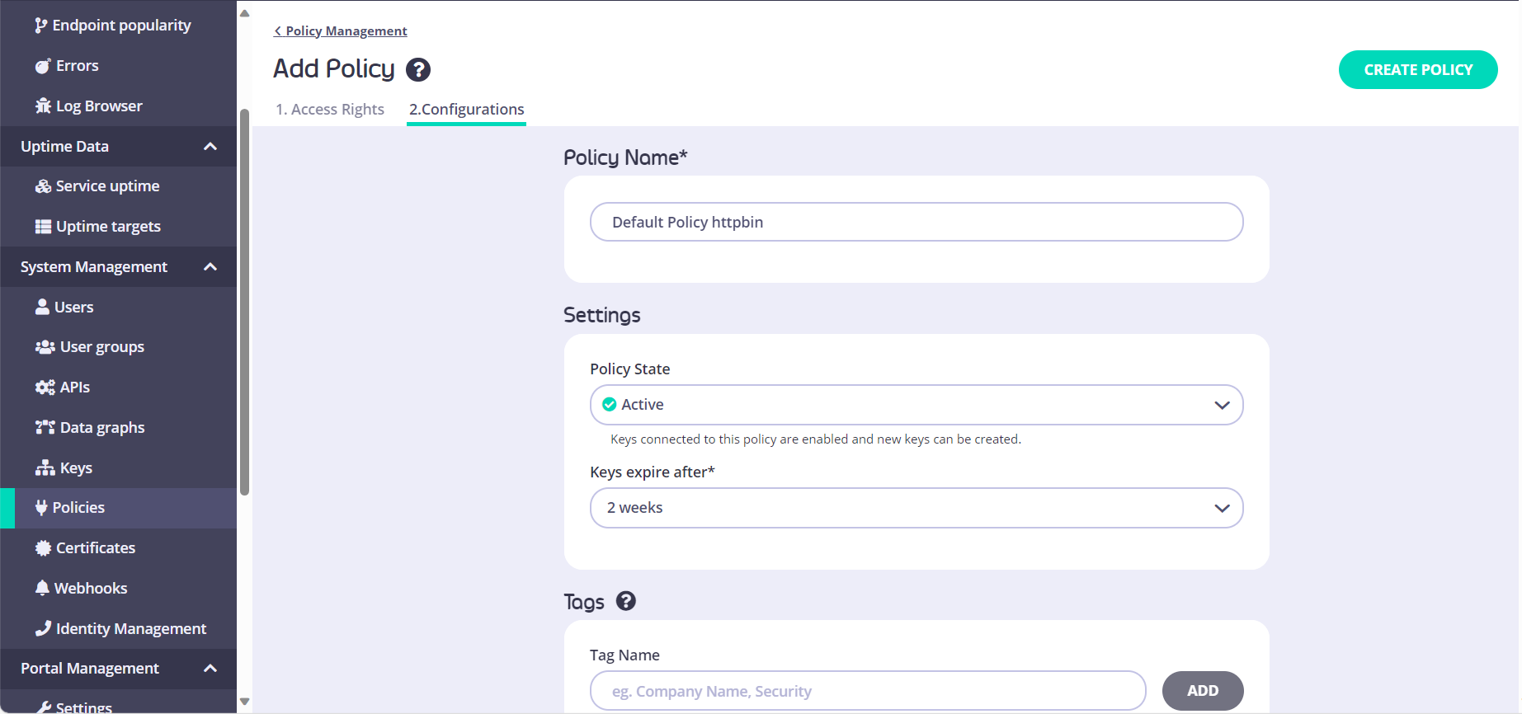Click the APIs label
The width and height of the screenshot is (1522, 714).
coord(75,388)
